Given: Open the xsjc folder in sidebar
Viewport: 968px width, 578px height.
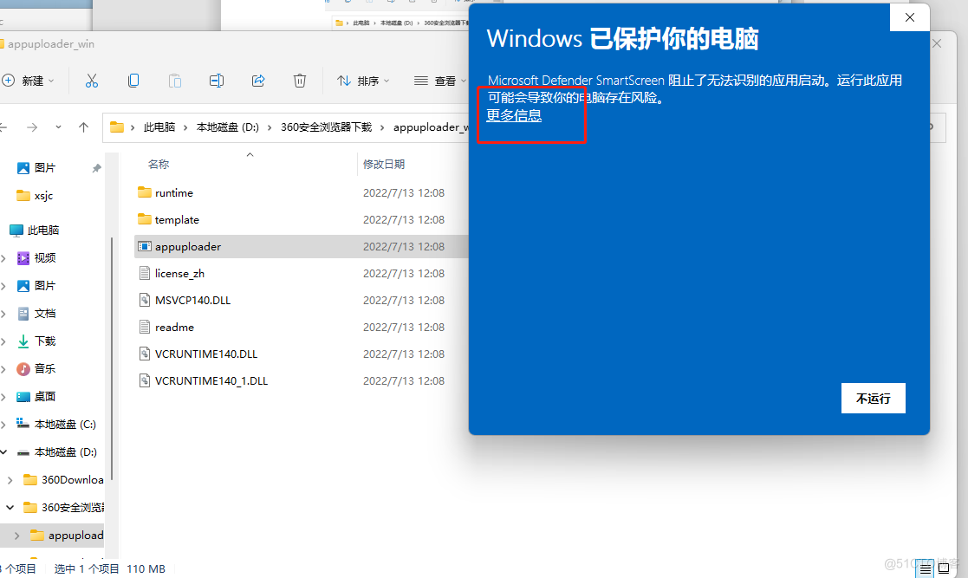Looking at the screenshot, I should click(x=43, y=196).
